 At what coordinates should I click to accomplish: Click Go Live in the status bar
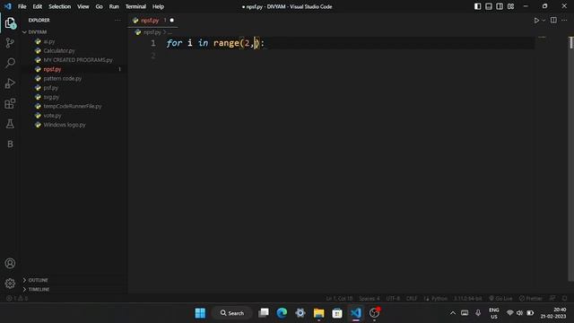coord(500,299)
